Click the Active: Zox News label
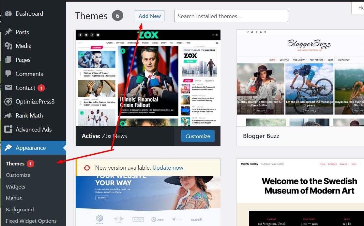 (x=104, y=136)
